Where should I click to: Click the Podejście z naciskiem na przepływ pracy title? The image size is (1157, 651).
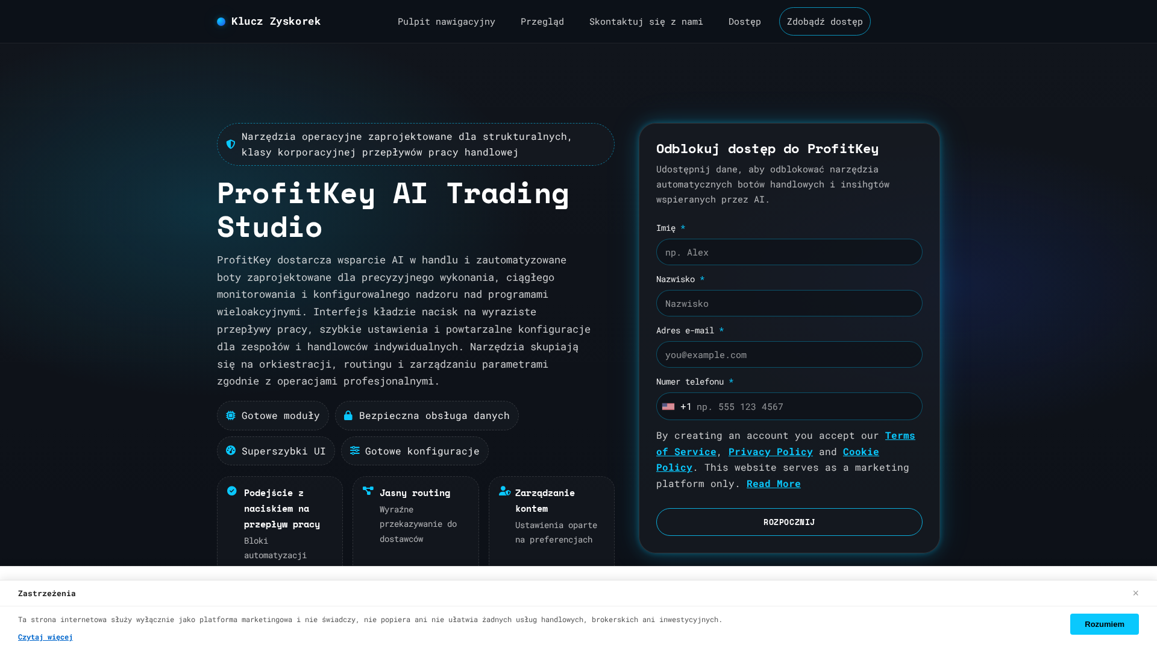(x=282, y=509)
